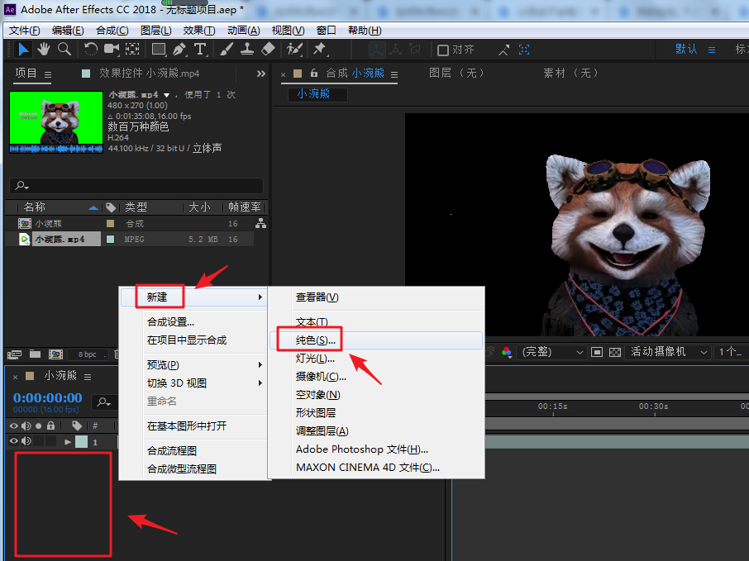Open the 小浣熊.mp4 footage dropdown arrow

(x=167, y=95)
